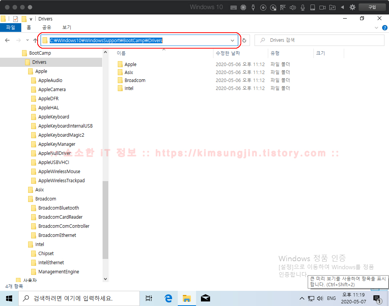Click Properties checkmark icon in quick access toolbar

[x=15, y=19]
